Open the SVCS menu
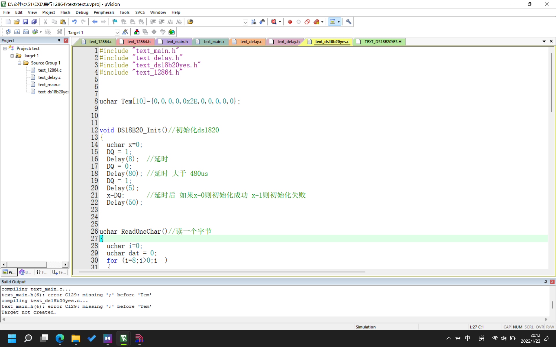556x347 pixels. tap(140, 12)
